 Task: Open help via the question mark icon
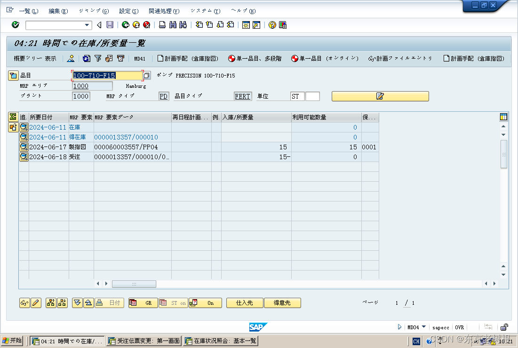pos(272,25)
